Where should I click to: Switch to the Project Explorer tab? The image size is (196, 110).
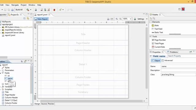15,15
